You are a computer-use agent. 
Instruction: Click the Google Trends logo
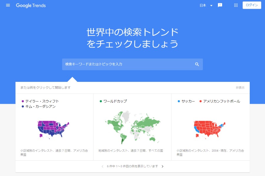tap(31, 5)
